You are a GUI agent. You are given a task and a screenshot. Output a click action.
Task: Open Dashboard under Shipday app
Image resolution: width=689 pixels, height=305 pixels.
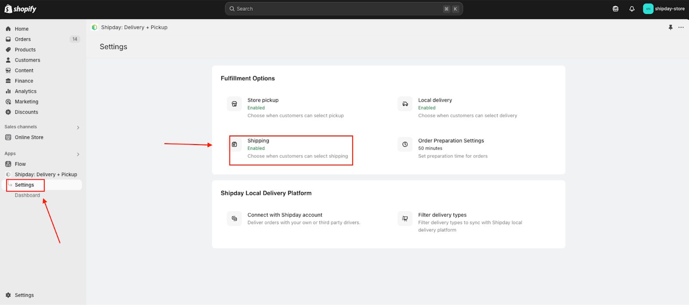[27, 195]
